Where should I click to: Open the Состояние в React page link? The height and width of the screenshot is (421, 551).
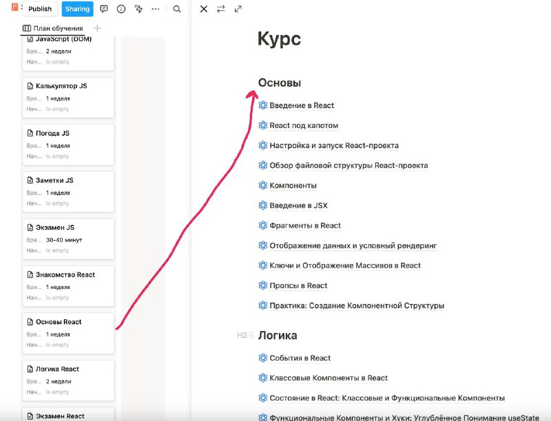pyautogui.click(x=387, y=398)
